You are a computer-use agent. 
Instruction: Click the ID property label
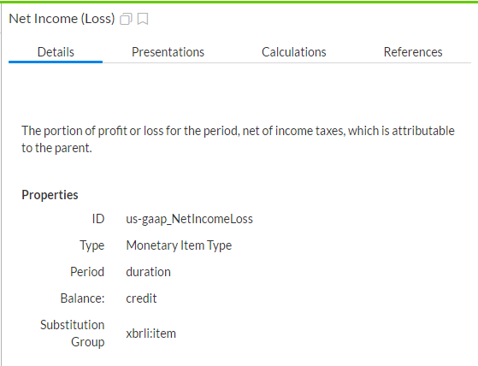point(98,219)
